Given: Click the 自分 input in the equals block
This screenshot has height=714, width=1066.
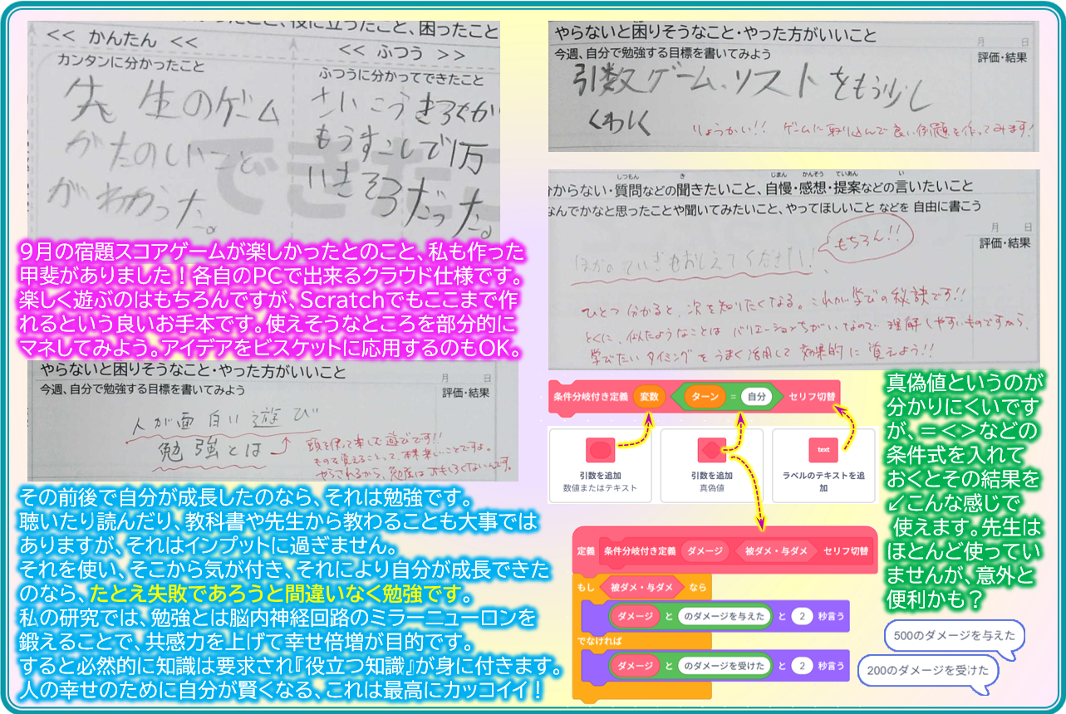Looking at the screenshot, I should pyautogui.click(x=756, y=397).
